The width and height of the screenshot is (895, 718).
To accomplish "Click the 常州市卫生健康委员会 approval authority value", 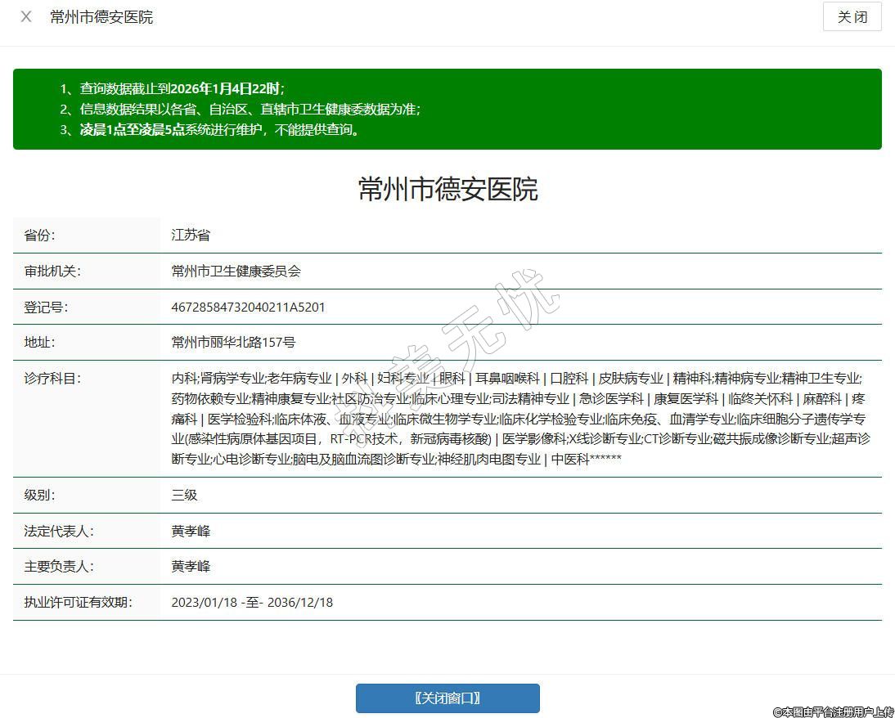I will [236, 271].
